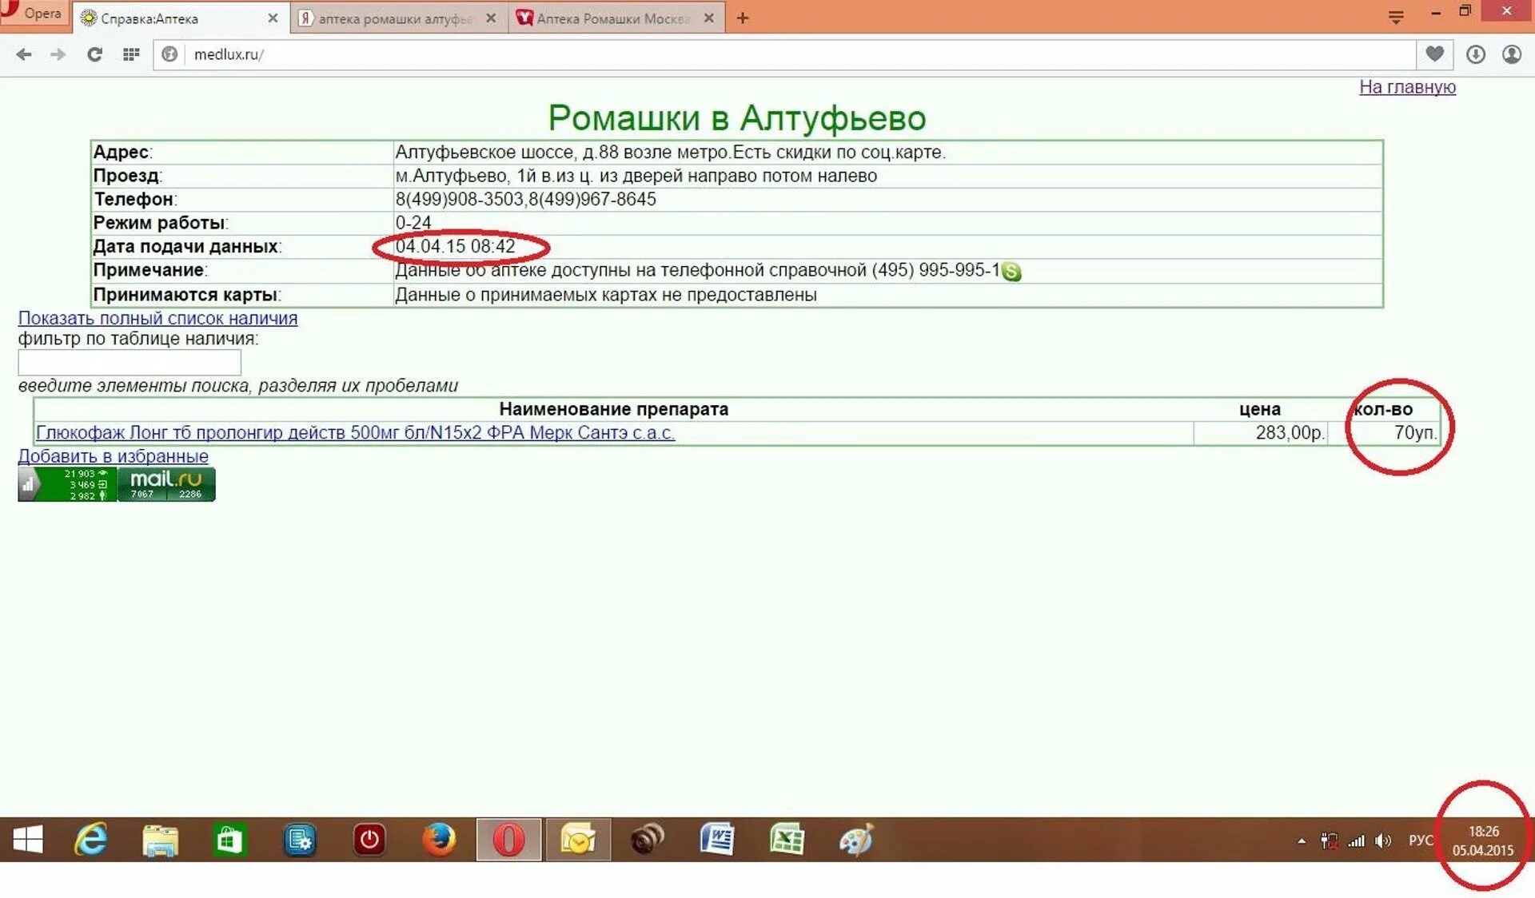
Task: Click link Показать полный список наличия
Action: [x=157, y=318]
